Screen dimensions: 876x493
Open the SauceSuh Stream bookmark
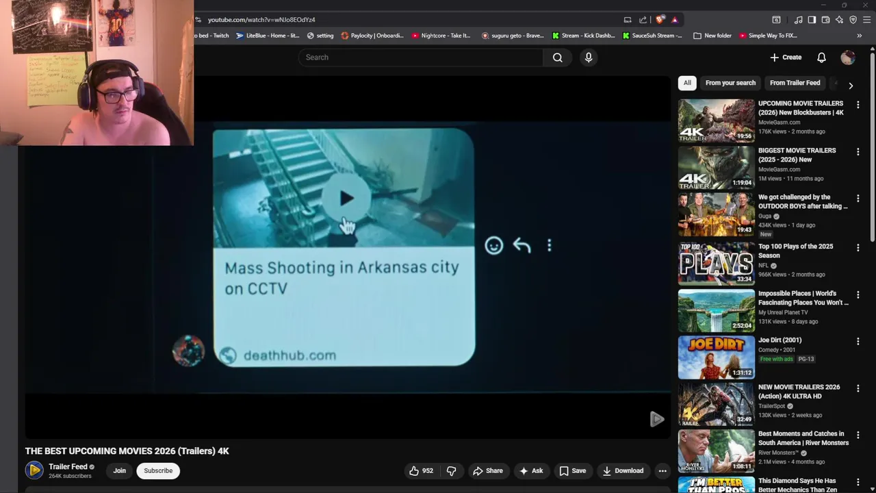[652, 36]
